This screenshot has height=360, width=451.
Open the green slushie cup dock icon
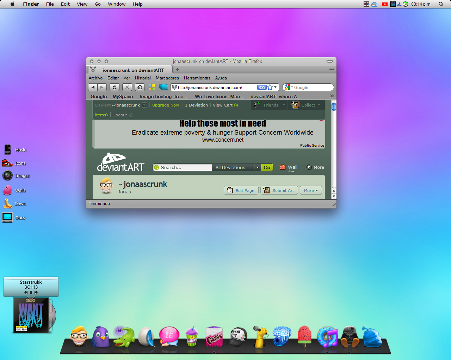[x=192, y=336]
